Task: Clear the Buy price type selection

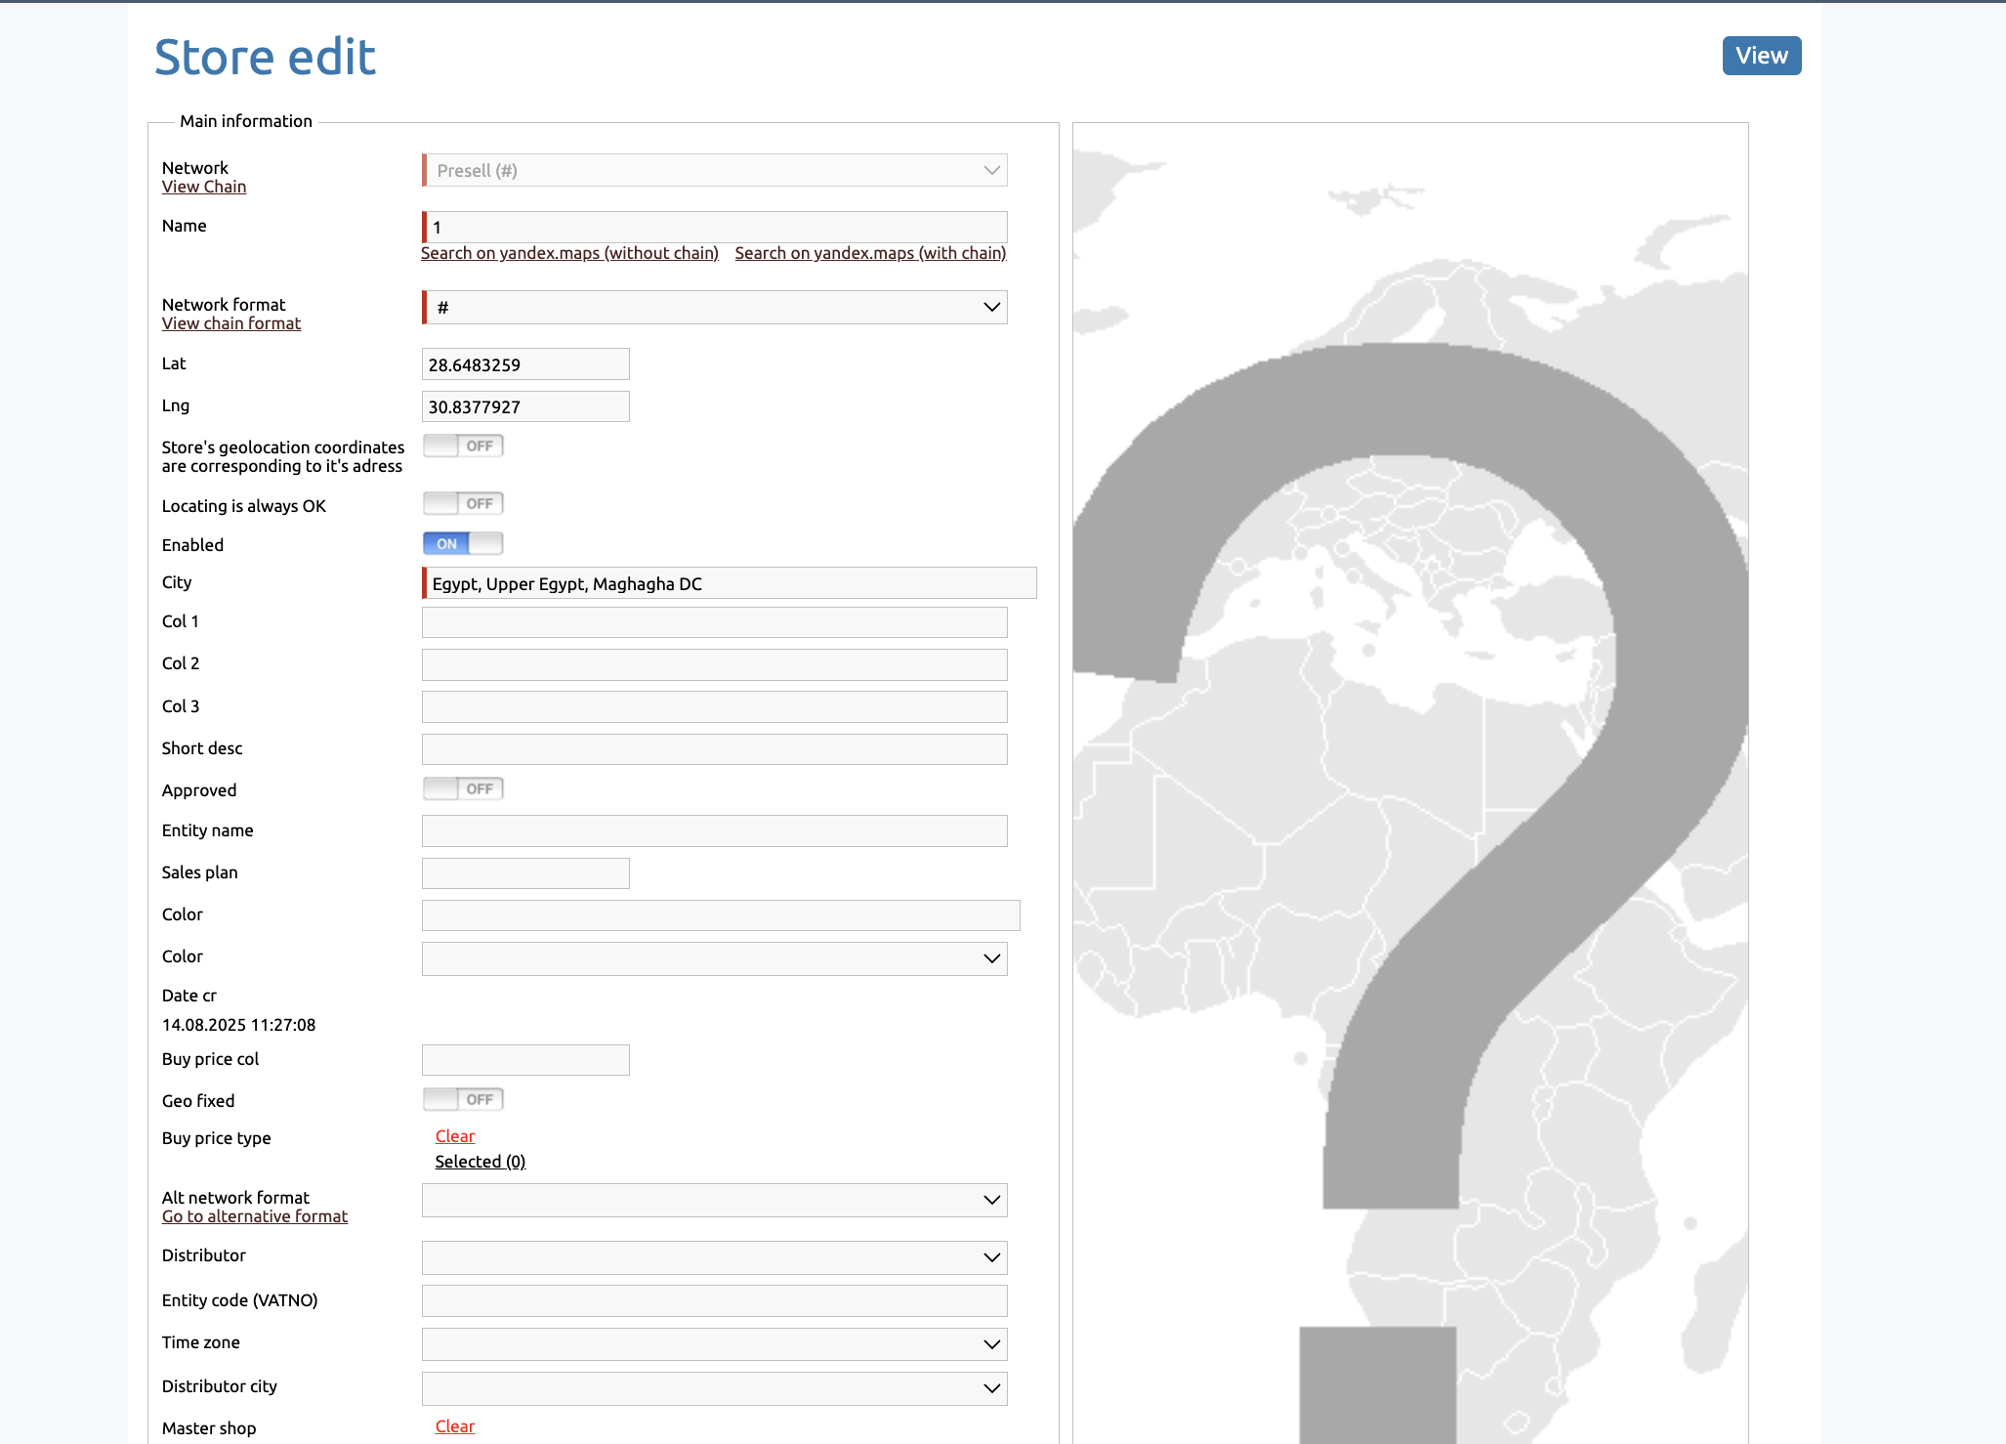Action: point(454,1136)
